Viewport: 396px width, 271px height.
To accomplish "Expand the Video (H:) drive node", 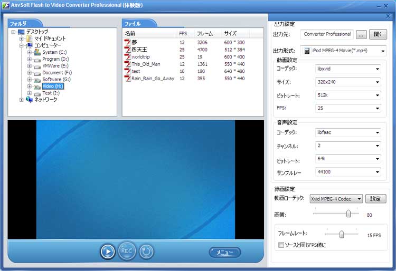I will coord(29,86).
